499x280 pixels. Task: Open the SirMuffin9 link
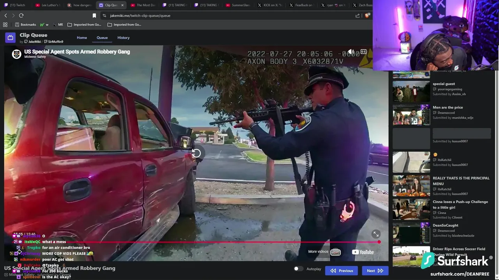coord(53,42)
